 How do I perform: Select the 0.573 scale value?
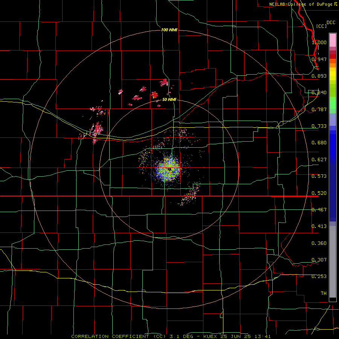click(x=319, y=176)
